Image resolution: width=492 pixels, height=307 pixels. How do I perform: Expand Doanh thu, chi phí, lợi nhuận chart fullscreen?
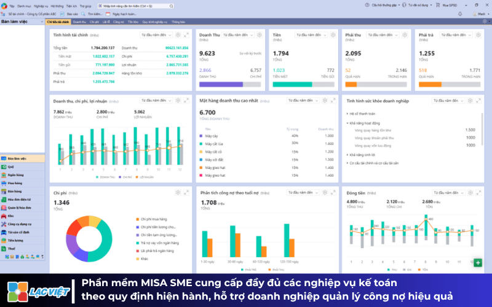click(186, 101)
